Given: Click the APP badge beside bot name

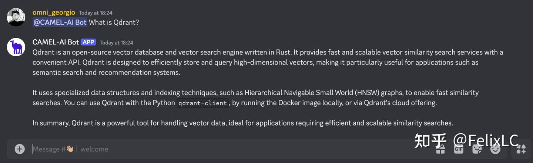Looking at the screenshot, I should click(x=88, y=42).
